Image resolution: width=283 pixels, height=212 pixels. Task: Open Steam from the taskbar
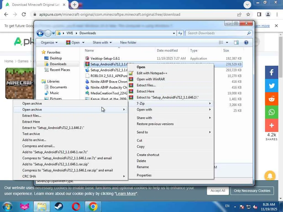click(x=59, y=206)
